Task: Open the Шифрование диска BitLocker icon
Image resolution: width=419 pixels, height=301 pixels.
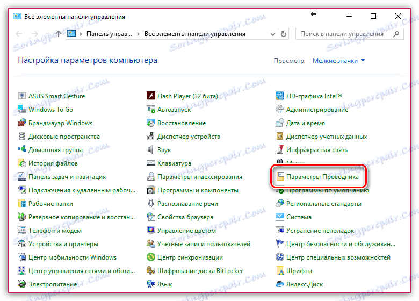Action: tap(151, 270)
